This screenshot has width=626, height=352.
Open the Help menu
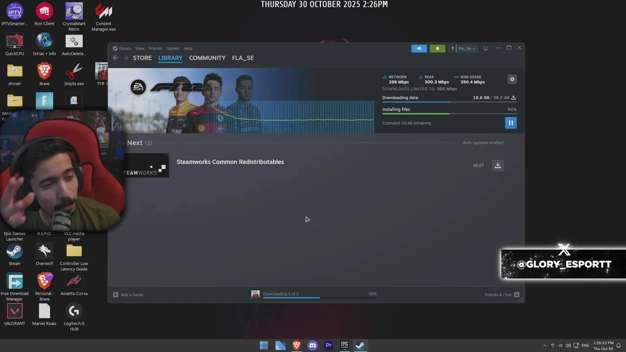(188, 48)
